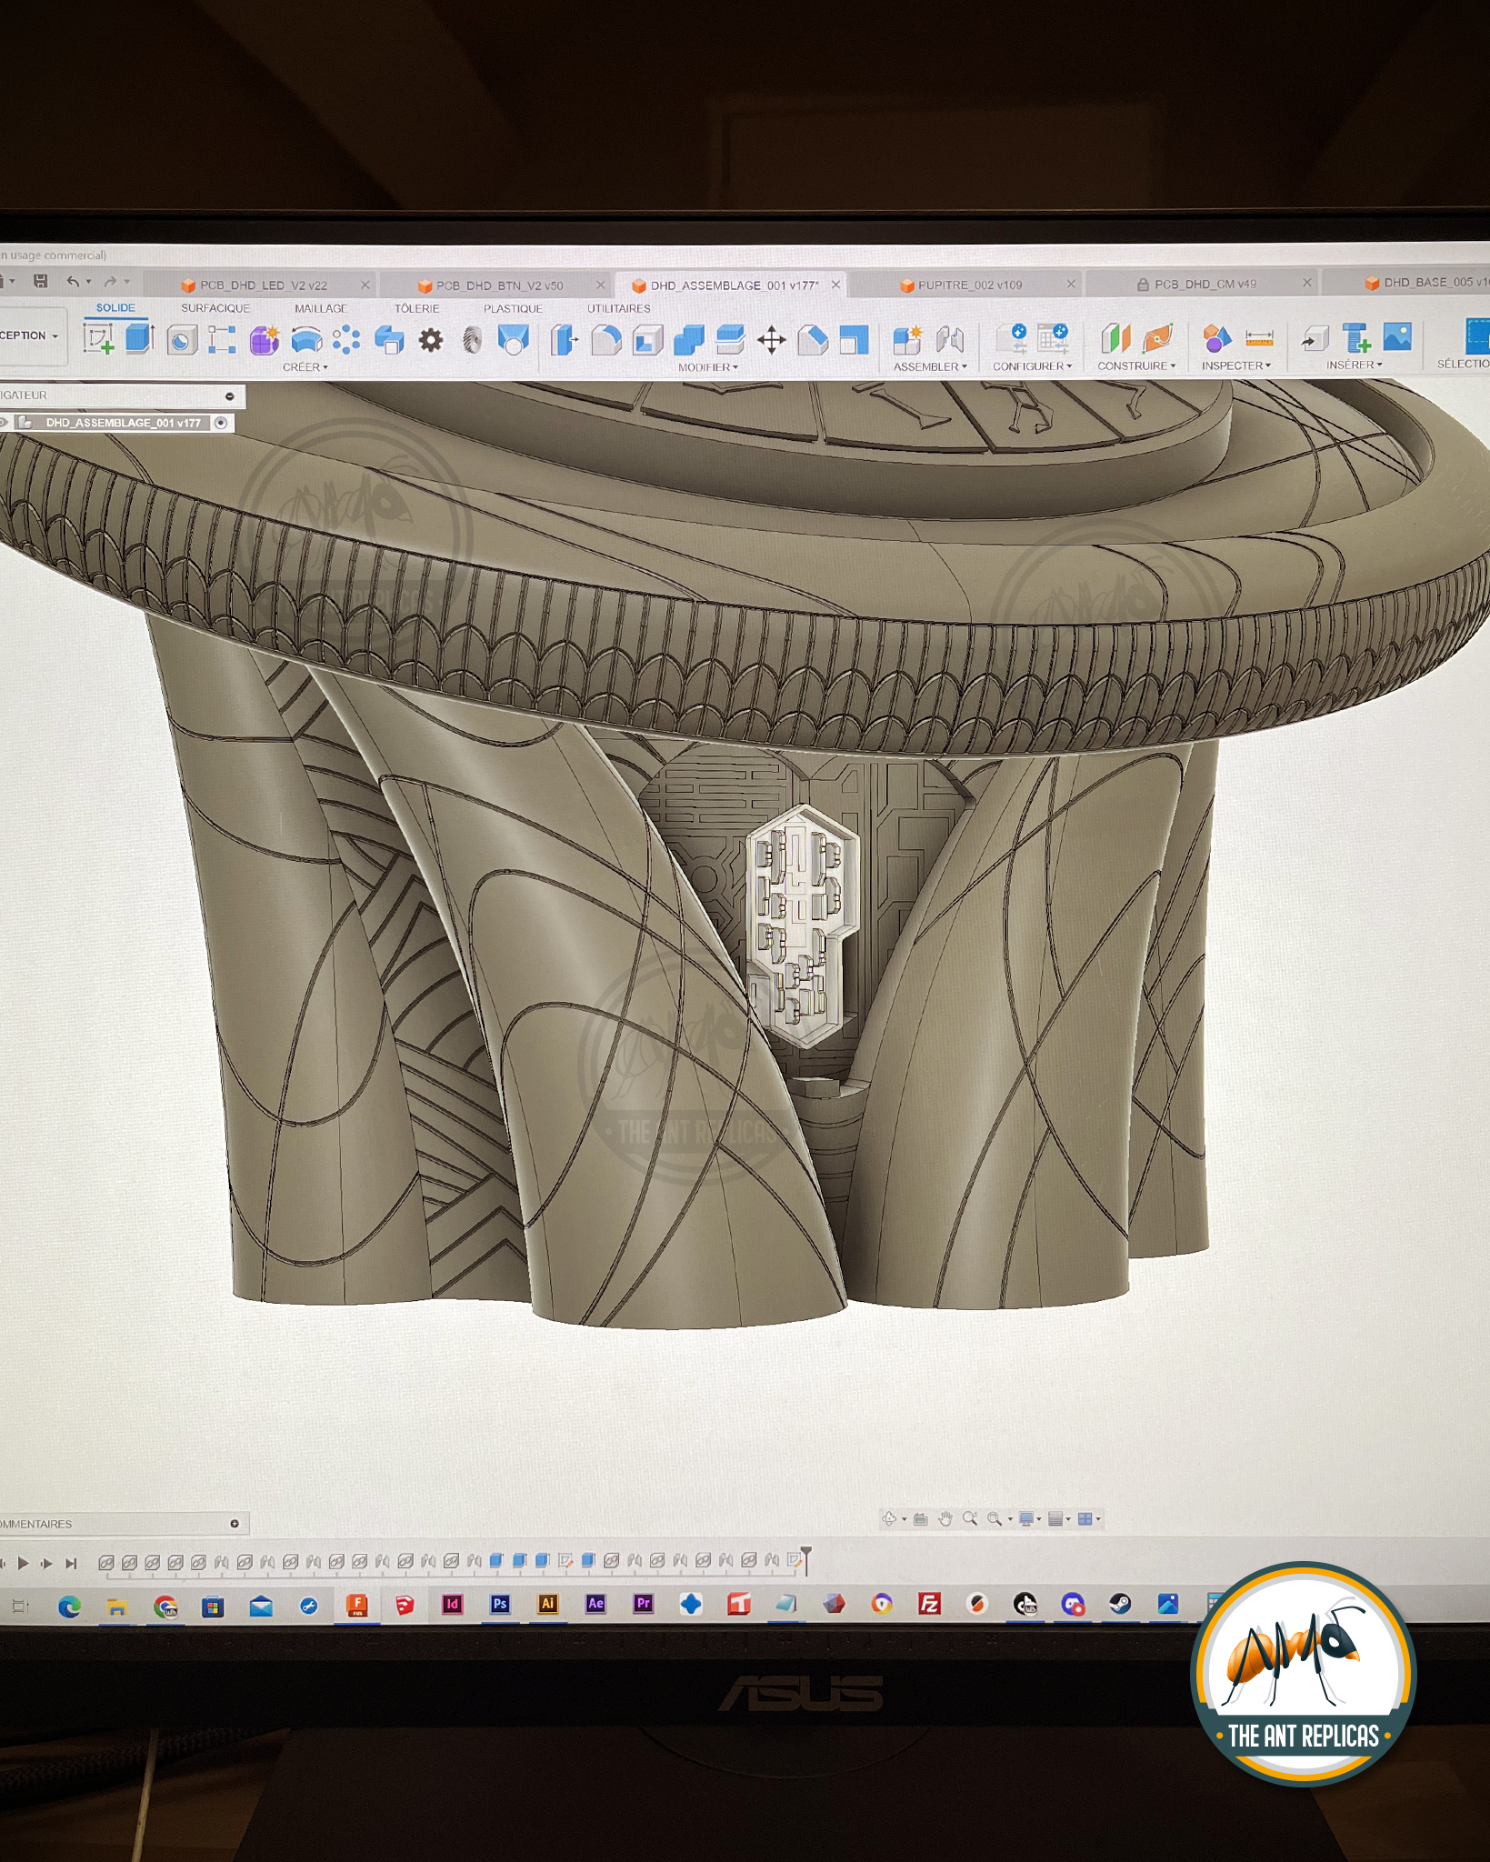Open Steam from the taskbar
1490x1862 pixels.
point(1120,1604)
